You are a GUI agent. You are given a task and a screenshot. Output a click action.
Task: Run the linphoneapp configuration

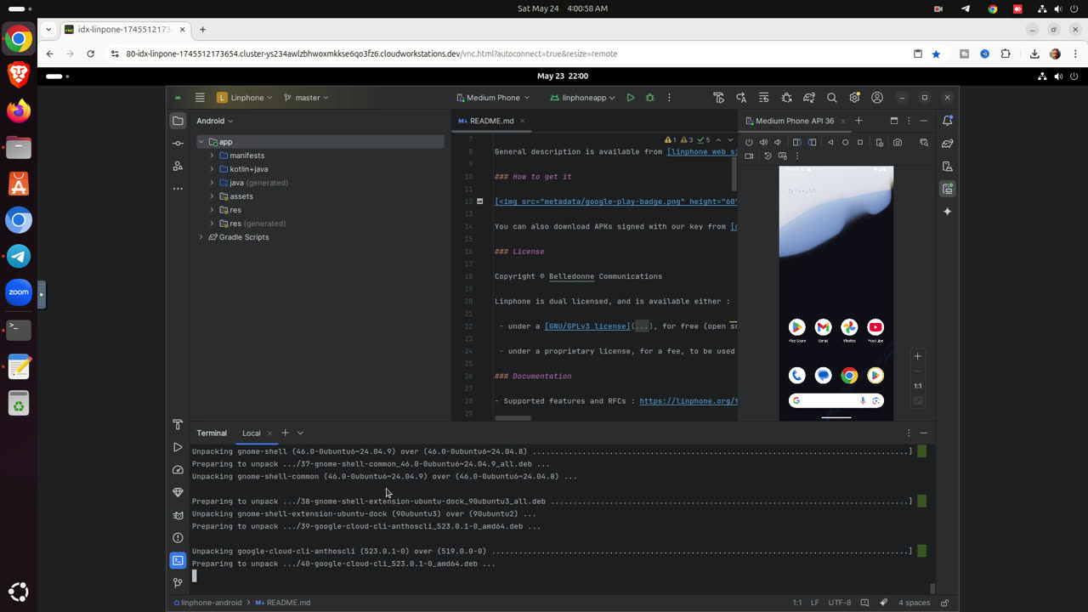[630, 98]
